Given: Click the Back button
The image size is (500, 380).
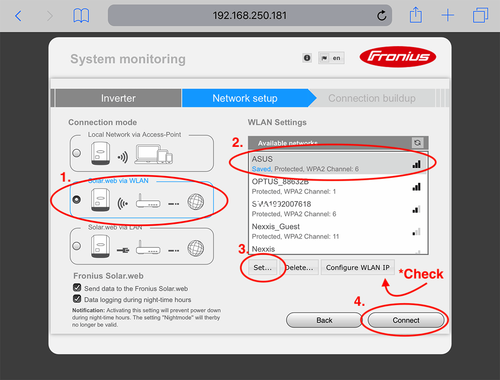Looking at the screenshot, I should tap(324, 320).
